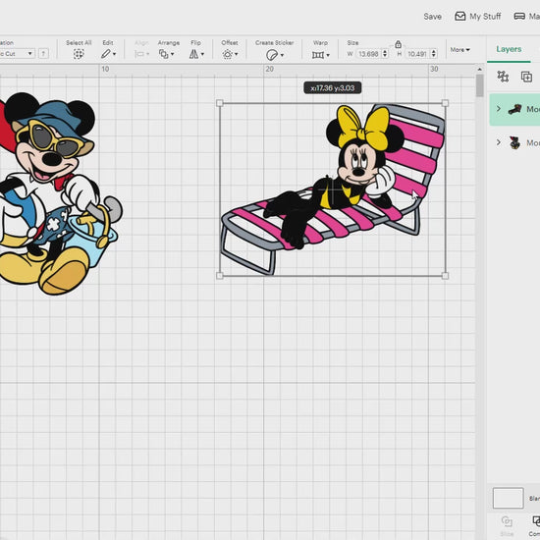Open the Edit pencil tool

coord(106,54)
